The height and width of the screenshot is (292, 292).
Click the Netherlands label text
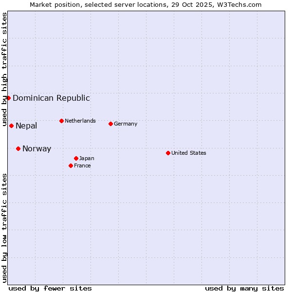[x=80, y=121]
